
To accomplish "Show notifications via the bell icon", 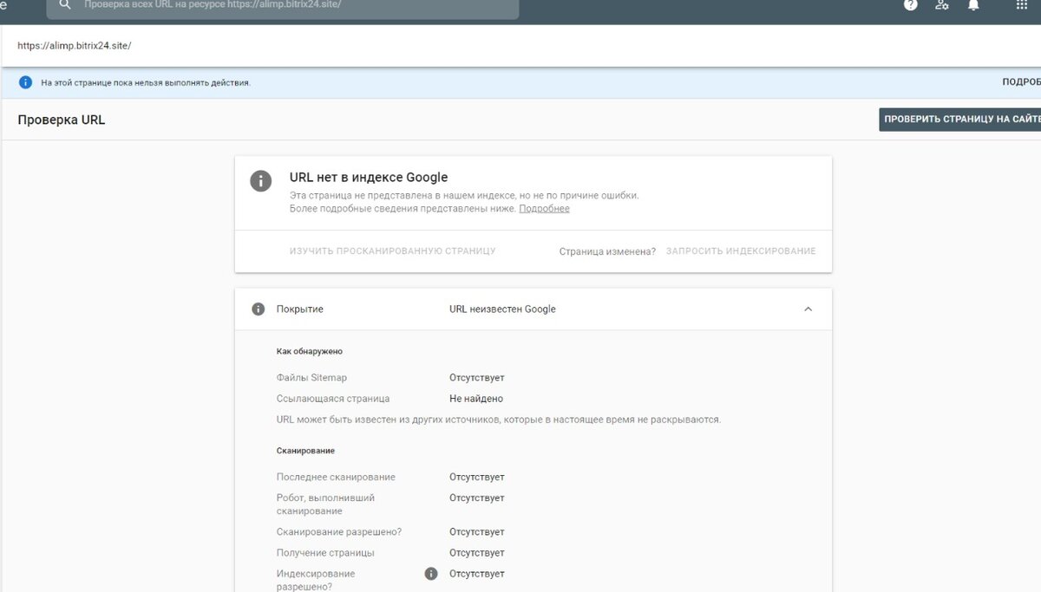I will (x=973, y=5).
